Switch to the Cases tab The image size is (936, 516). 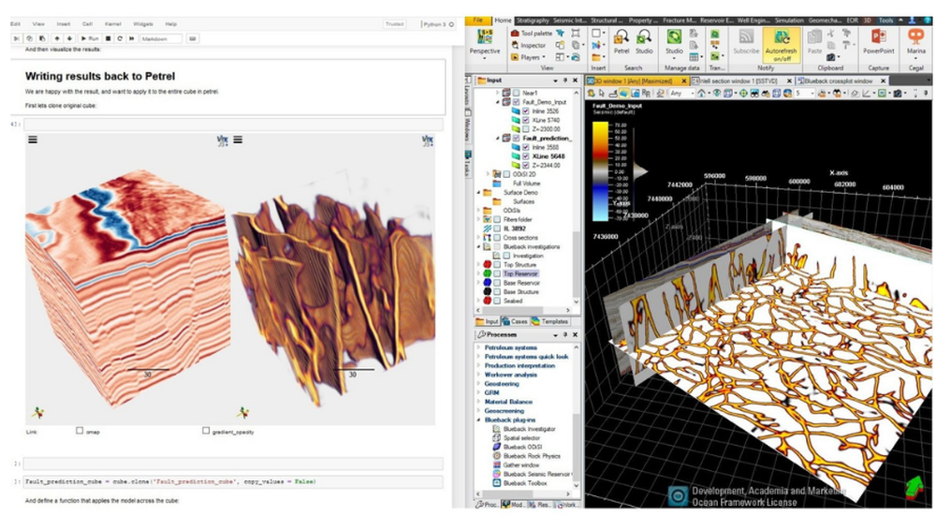(x=515, y=321)
